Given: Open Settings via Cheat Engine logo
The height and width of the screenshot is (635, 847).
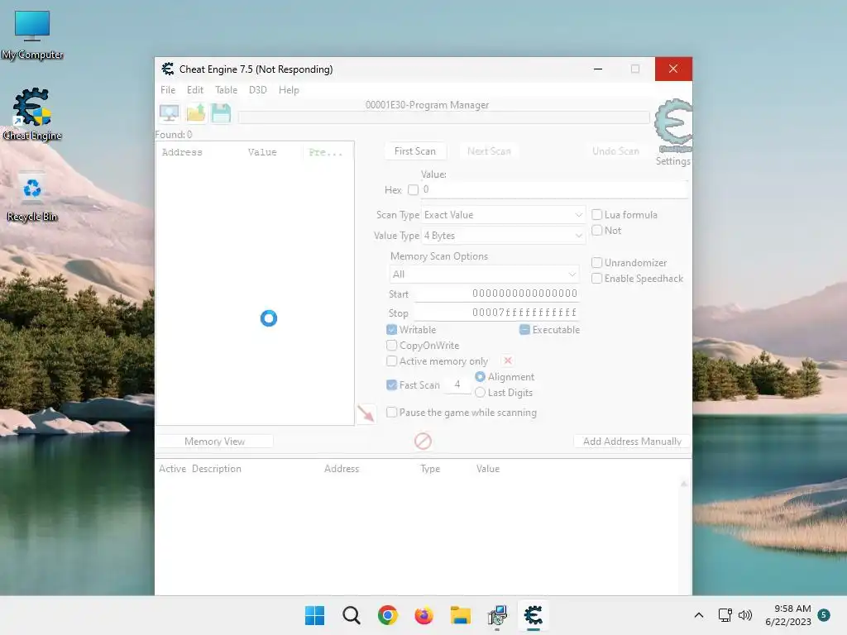Looking at the screenshot, I should pyautogui.click(x=673, y=126).
